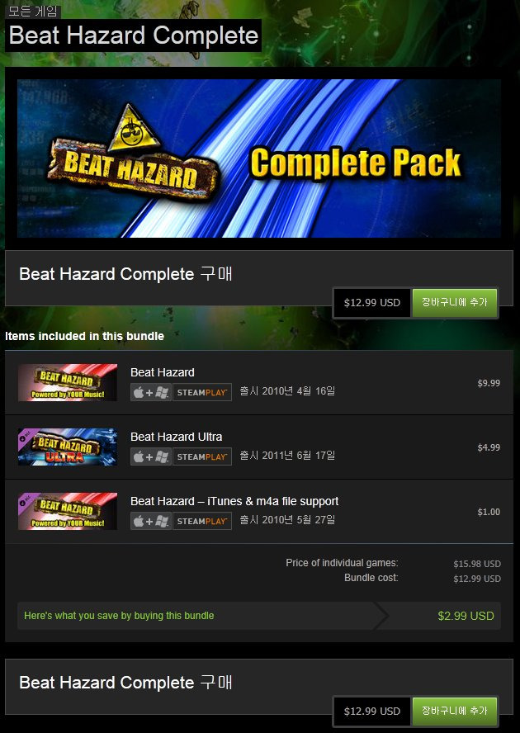Open Beat Hazard – iTunes & m4a file support link
Screen dimensions: 520x733
tap(234, 502)
